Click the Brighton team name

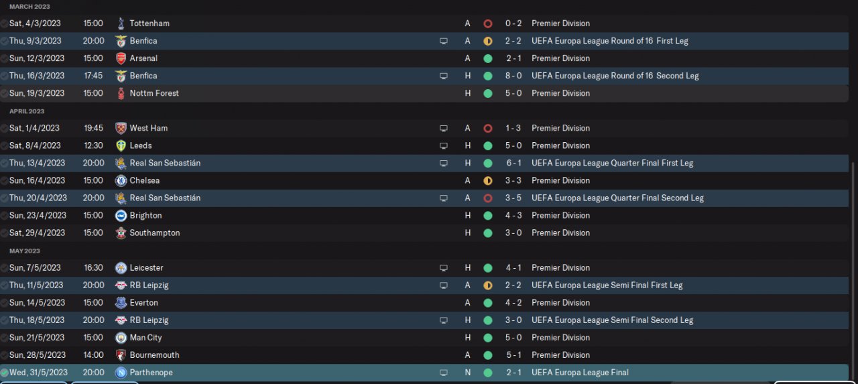tap(145, 215)
